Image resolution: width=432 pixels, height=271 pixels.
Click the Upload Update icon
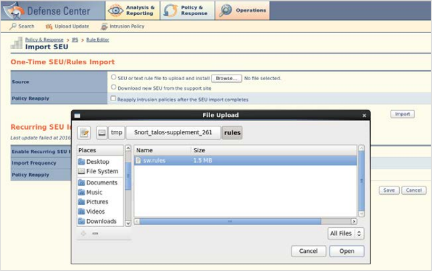(49, 26)
